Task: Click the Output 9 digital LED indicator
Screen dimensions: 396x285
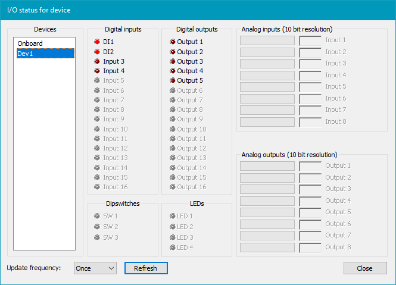Action: (173, 119)
